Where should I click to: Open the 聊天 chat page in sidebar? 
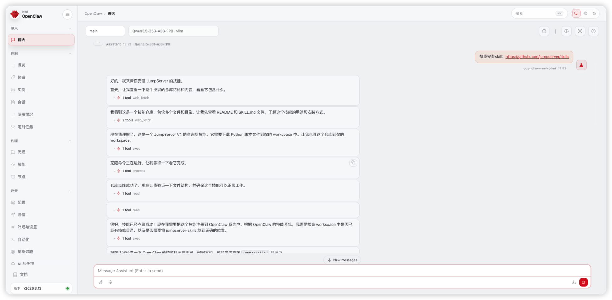pyautogui.click(x=41, y=40)
